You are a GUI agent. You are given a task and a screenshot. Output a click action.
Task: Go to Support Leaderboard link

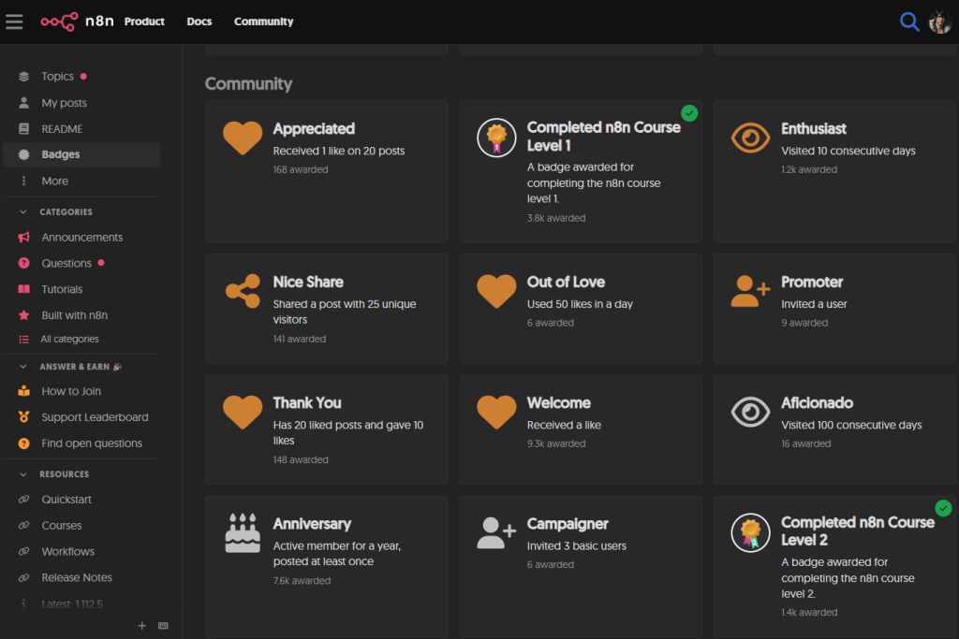(x=95, y=417)
